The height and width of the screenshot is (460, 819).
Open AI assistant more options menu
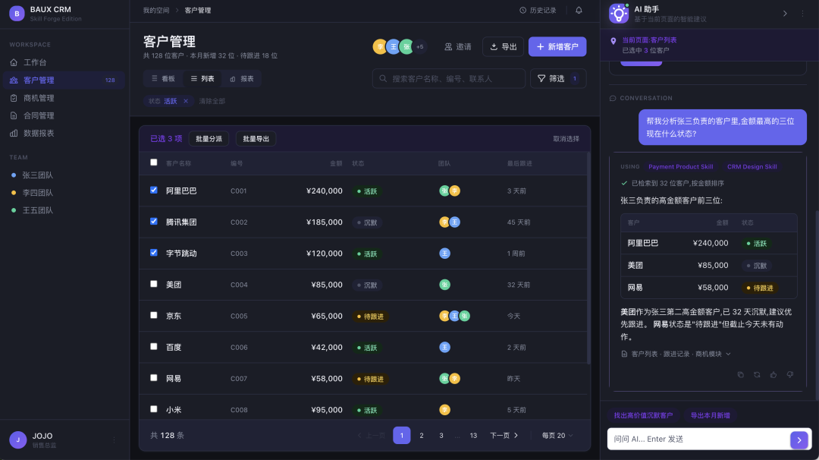point(803,14)
